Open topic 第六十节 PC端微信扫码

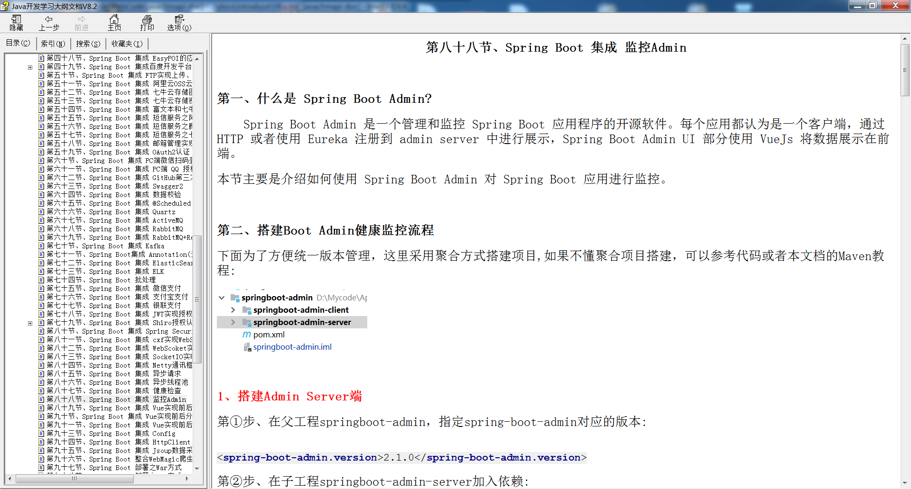(x=120, y=161)
